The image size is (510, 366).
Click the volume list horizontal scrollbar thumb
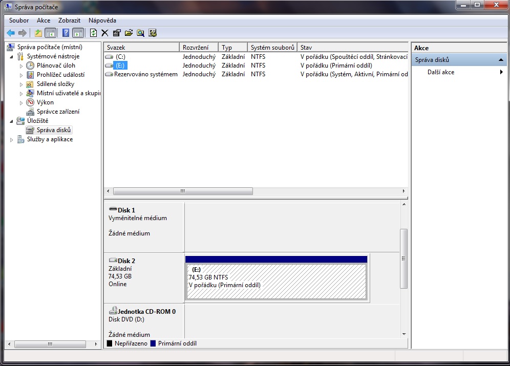(183, 191)
